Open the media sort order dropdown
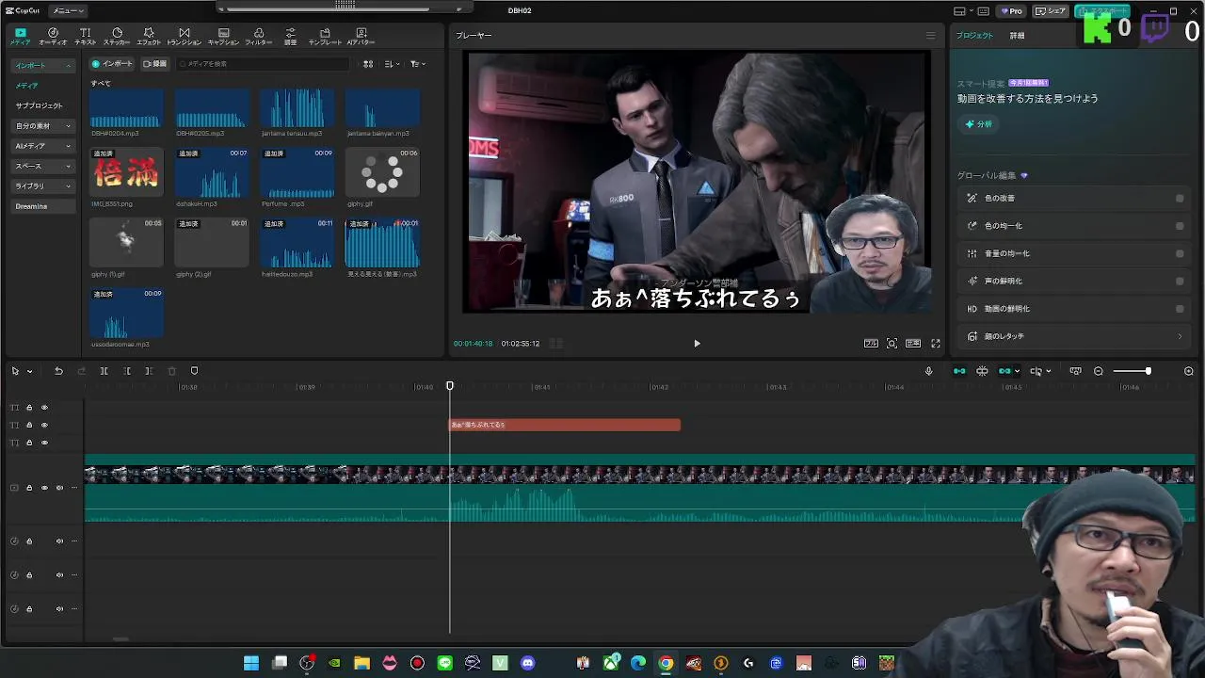The image size is (1205, 678). pos(392,64)
